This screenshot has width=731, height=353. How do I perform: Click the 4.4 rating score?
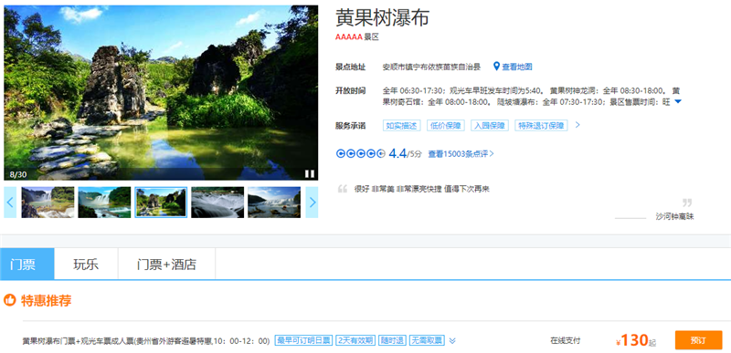pos(397,153)
